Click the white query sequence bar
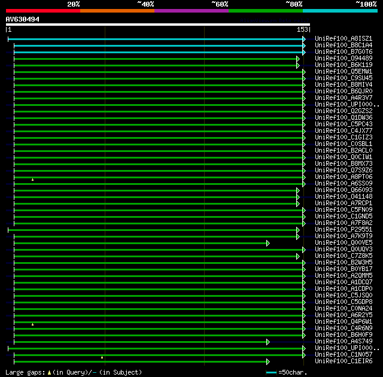Viewport: 383px width, 377px height. pos(158,25)
